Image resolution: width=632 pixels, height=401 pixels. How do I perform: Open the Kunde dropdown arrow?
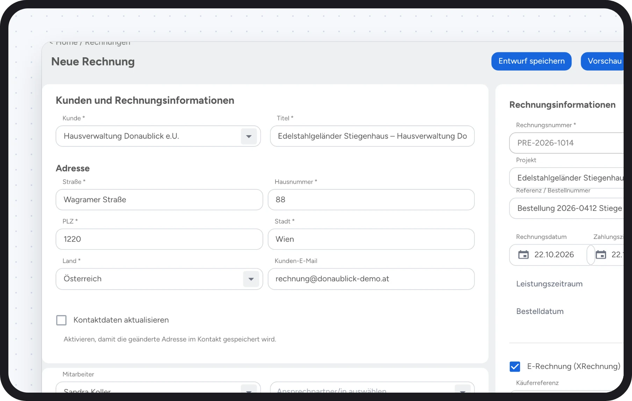pos(249,136)
